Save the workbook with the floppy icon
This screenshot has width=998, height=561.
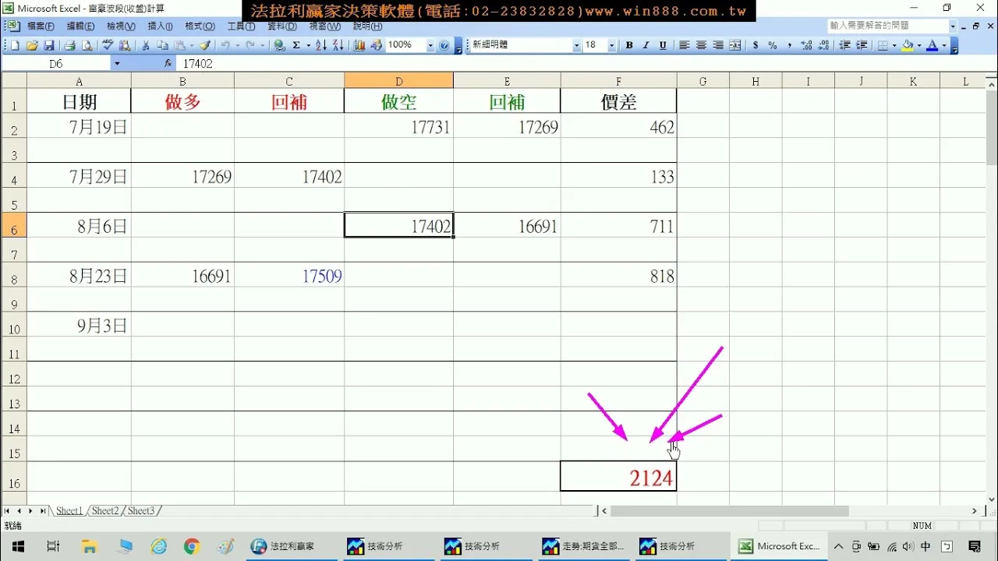coord(49,45)
